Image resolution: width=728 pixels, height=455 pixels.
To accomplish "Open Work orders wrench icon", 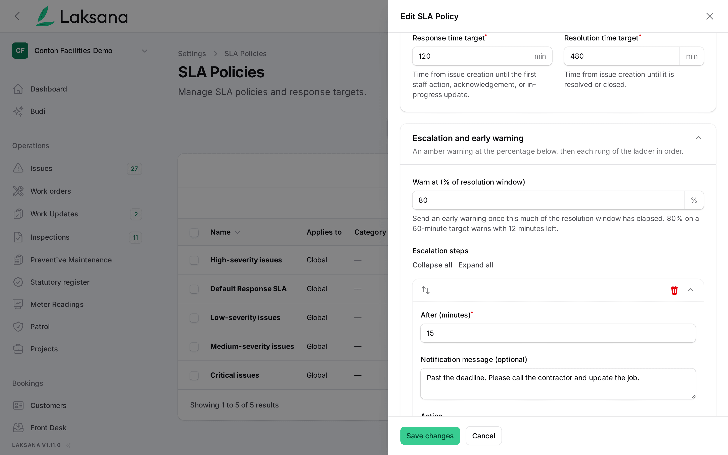I will [18, 191].
